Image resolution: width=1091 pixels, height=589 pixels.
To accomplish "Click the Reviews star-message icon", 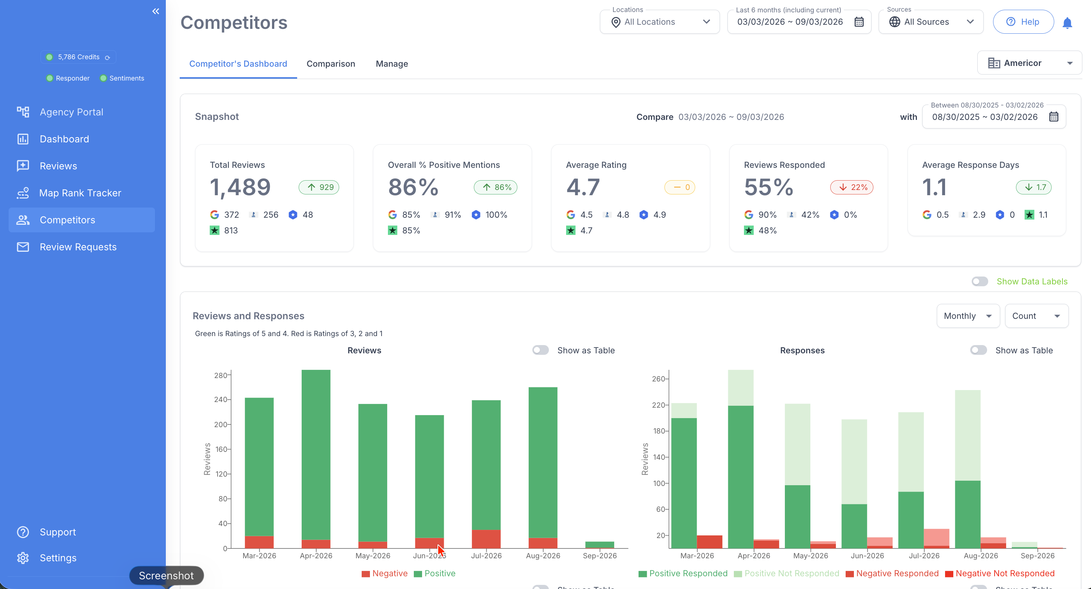I will coord(23,166).
